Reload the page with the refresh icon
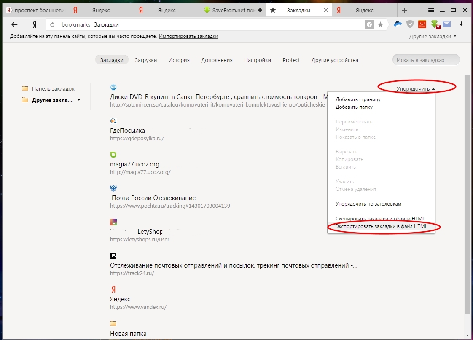This screenshot has height=340, width=473. pyautogui.click(x=52, y=25)
